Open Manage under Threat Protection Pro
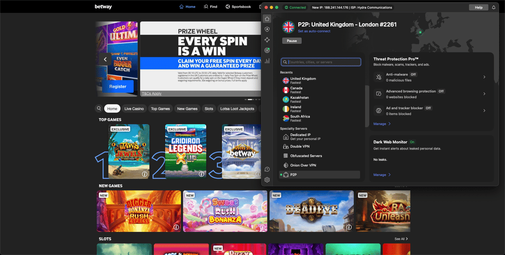505x255 pixels. (382, 124)
